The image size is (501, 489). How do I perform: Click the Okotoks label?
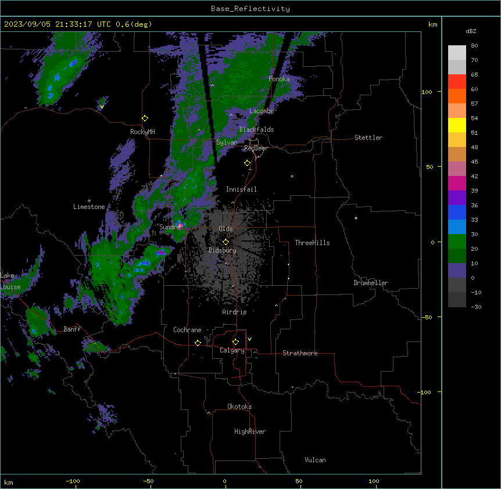point(239,407)
